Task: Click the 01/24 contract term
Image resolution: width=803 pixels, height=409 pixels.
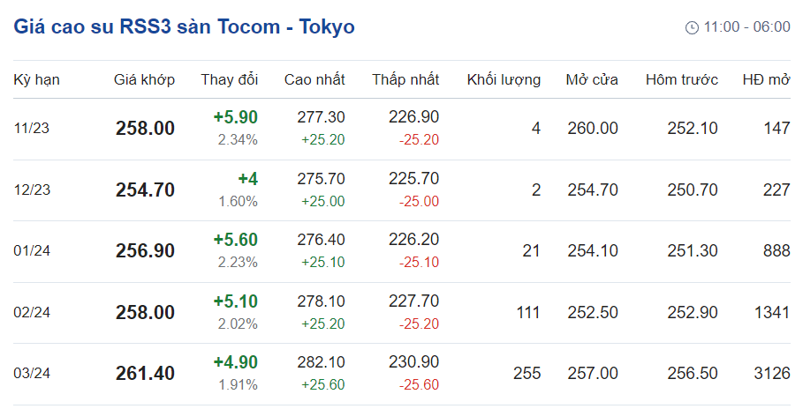Action: 32,251
